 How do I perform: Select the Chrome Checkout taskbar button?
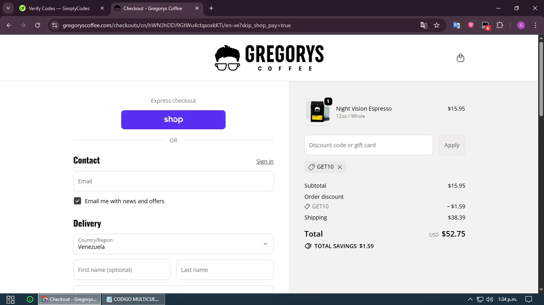point(70,299)
